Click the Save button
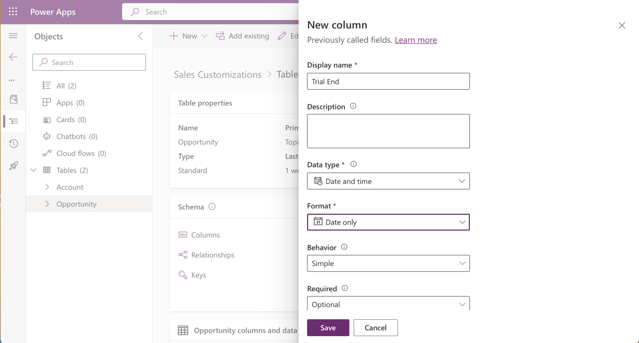The image size is (639, 343). pos(328,327)
